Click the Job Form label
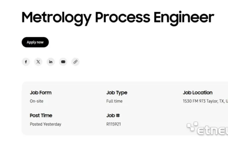The width and height of the screenshot is (228, 146). [41, 93]
